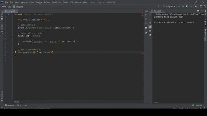Open the Search Everywhere magnifier

tap(205, 6)
